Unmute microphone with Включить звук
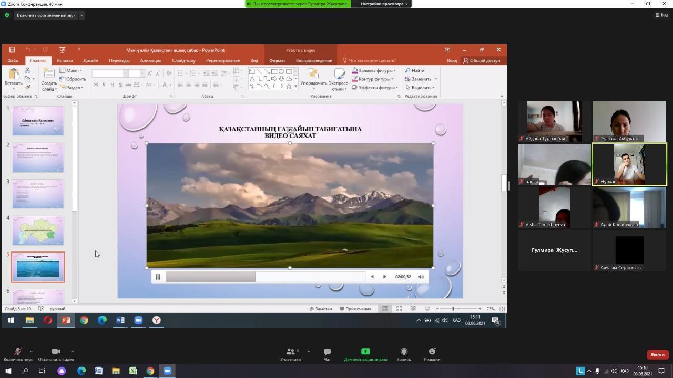Screen dimensions: 673x378 click(17, 354)
